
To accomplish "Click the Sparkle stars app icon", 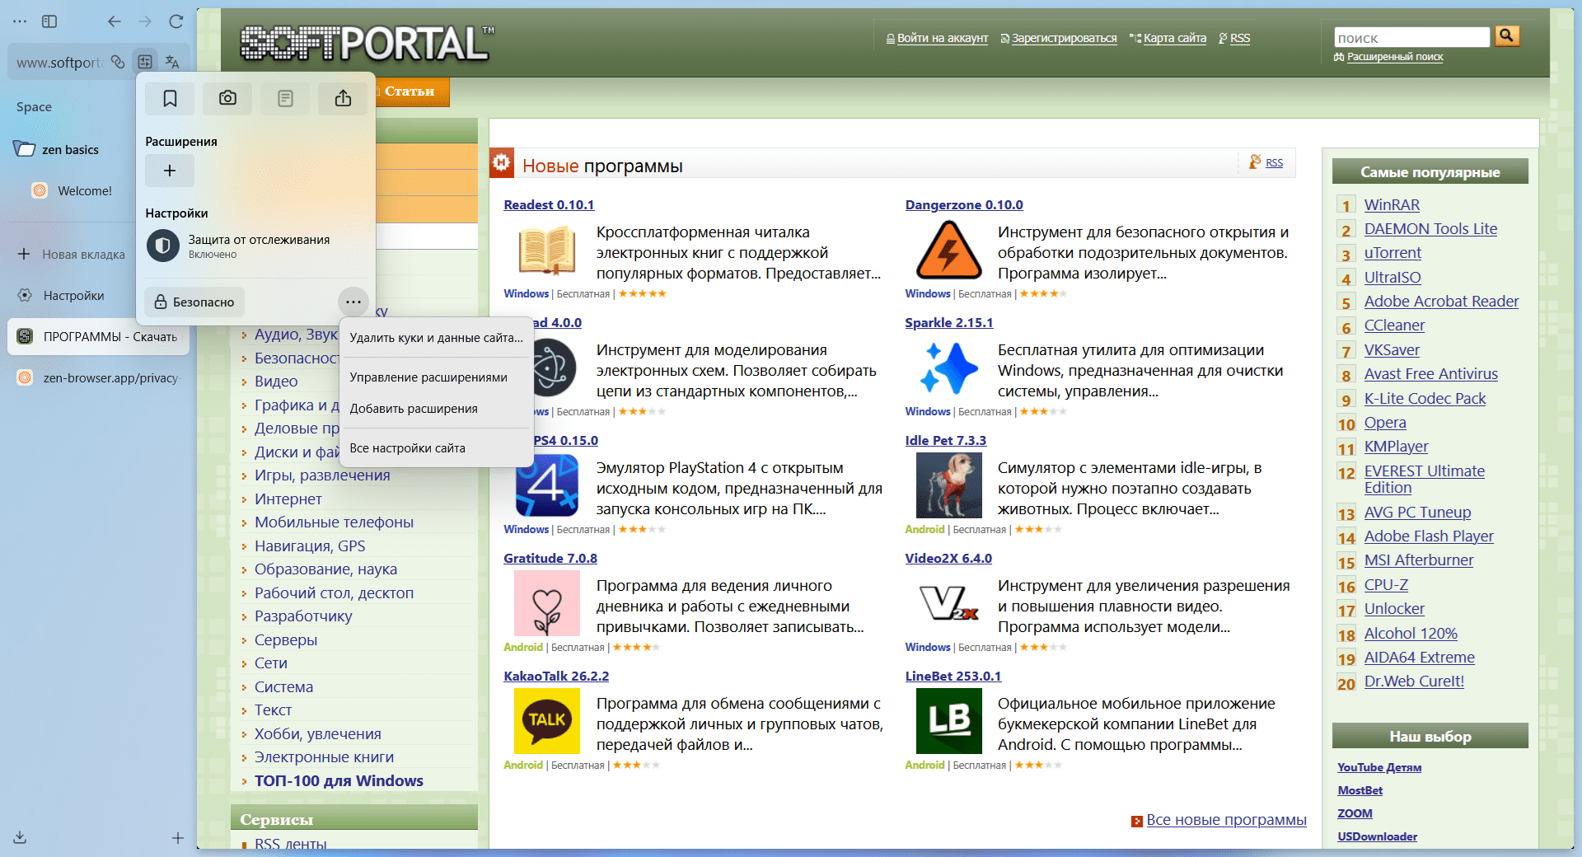I will coord(949,368).
